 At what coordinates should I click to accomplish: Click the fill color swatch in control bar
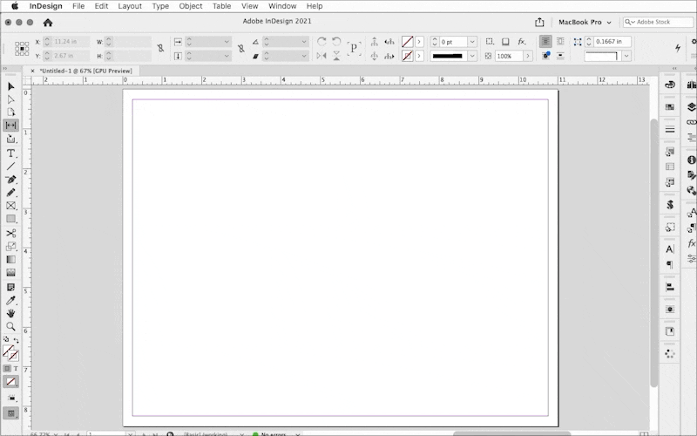coord(407,41)
